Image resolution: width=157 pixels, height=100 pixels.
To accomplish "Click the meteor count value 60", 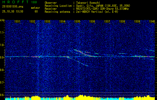I will pos(36,11).
